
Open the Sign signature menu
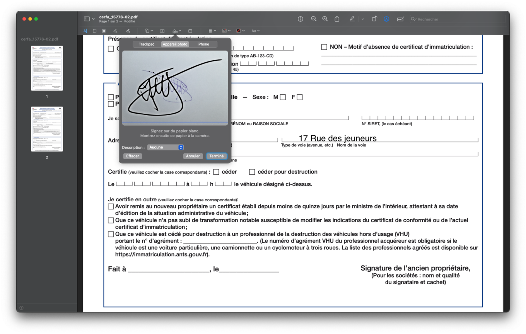(177, 31)
